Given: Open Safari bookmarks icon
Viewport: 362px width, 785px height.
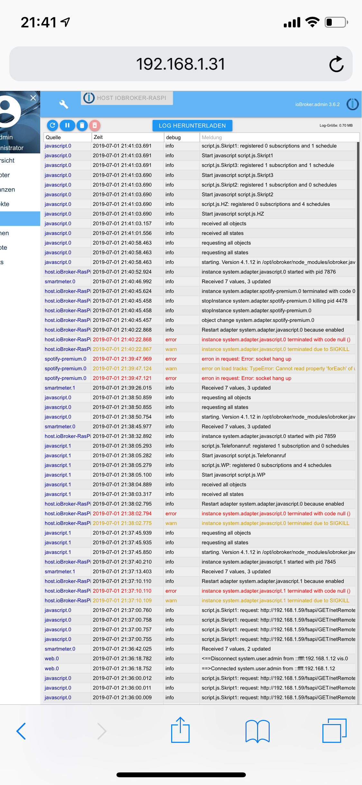Looking at the screenshot, I should [x=257, y=731].
